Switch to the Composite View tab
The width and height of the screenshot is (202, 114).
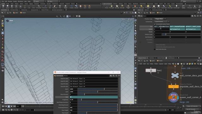tap(34, 10)
